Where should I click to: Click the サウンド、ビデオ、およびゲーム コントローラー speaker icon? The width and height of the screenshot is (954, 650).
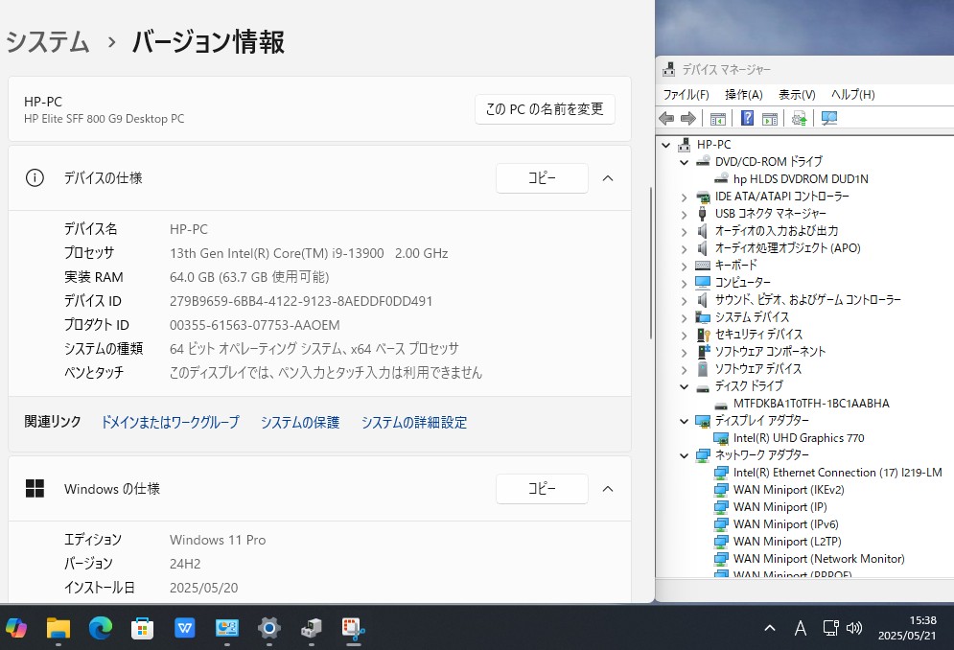pyautogui.click(x=703, y=300)
